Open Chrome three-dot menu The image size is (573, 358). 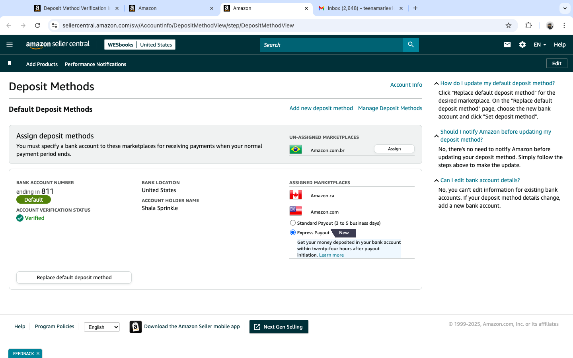click(564, 25)
